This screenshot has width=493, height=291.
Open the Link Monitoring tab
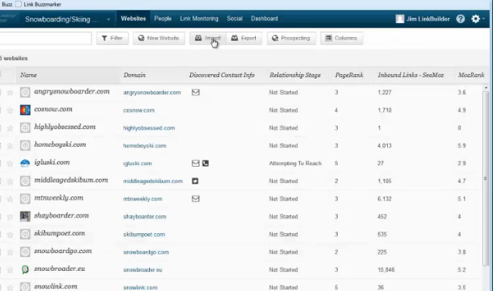[199, 19]
